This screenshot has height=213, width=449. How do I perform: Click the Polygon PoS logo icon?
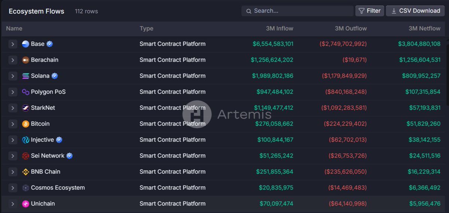click(25, 92)
